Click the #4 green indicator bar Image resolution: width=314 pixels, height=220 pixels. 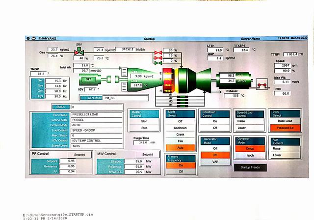[x=182, y=106]
